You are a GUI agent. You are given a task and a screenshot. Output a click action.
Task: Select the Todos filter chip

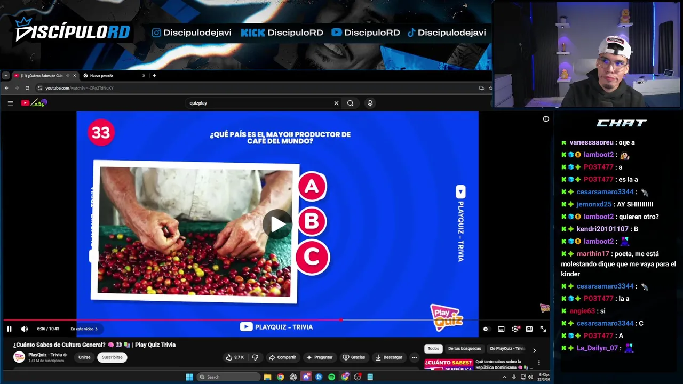click(433, 349)
